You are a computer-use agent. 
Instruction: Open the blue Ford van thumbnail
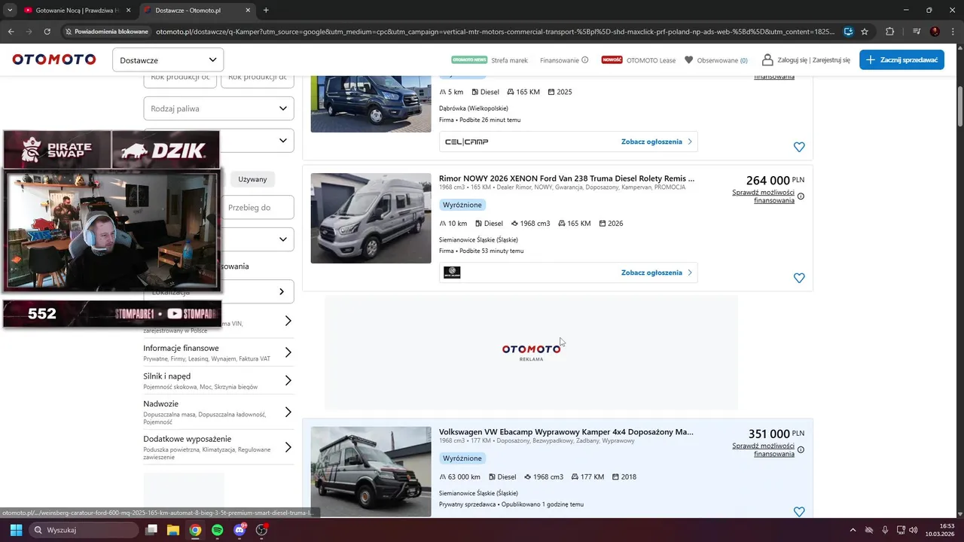click(x=371, y=104)
